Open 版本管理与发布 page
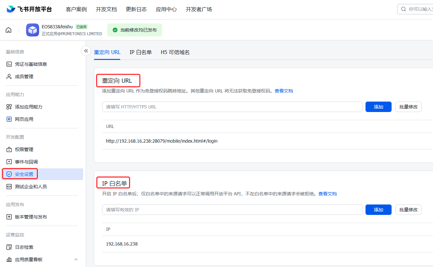This screenshot has height=267, width=433. click(31, 217)
